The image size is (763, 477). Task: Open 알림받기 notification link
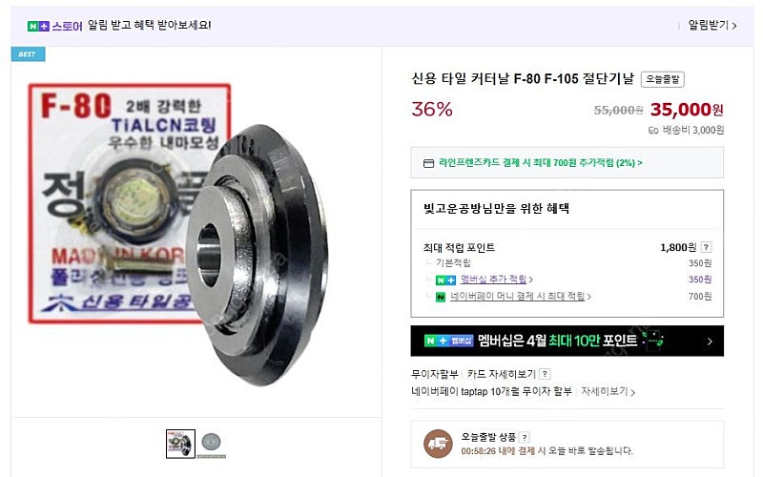point(712,25)
